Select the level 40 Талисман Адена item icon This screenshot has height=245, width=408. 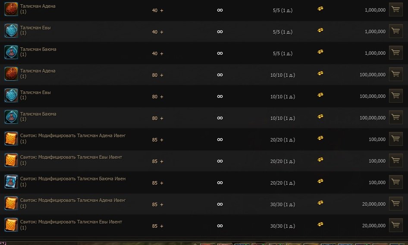point(11,9)
